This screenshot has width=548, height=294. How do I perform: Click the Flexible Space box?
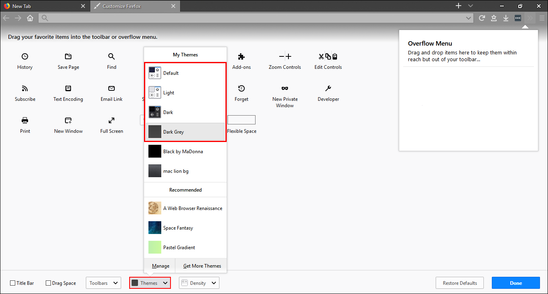tap(242, 120)
